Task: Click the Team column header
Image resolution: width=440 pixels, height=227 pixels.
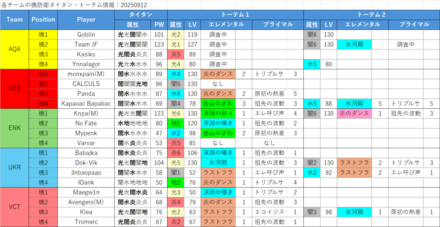Action: tap(15, 19)
